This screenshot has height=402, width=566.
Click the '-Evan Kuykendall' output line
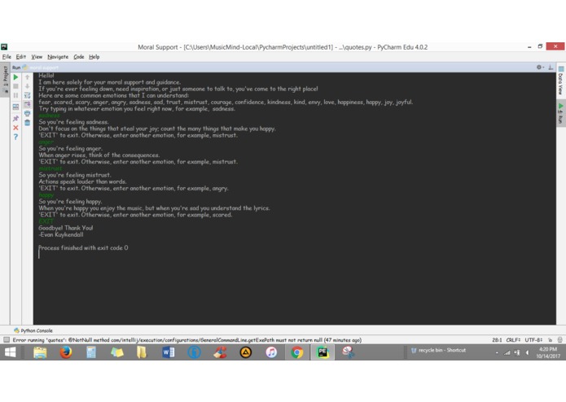[61, 234]
